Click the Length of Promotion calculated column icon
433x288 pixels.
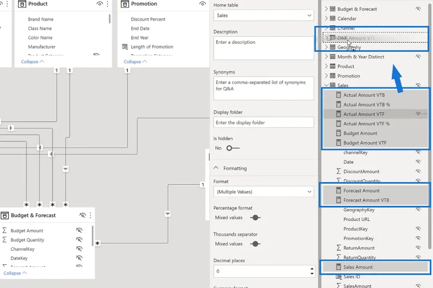(125, 47)
